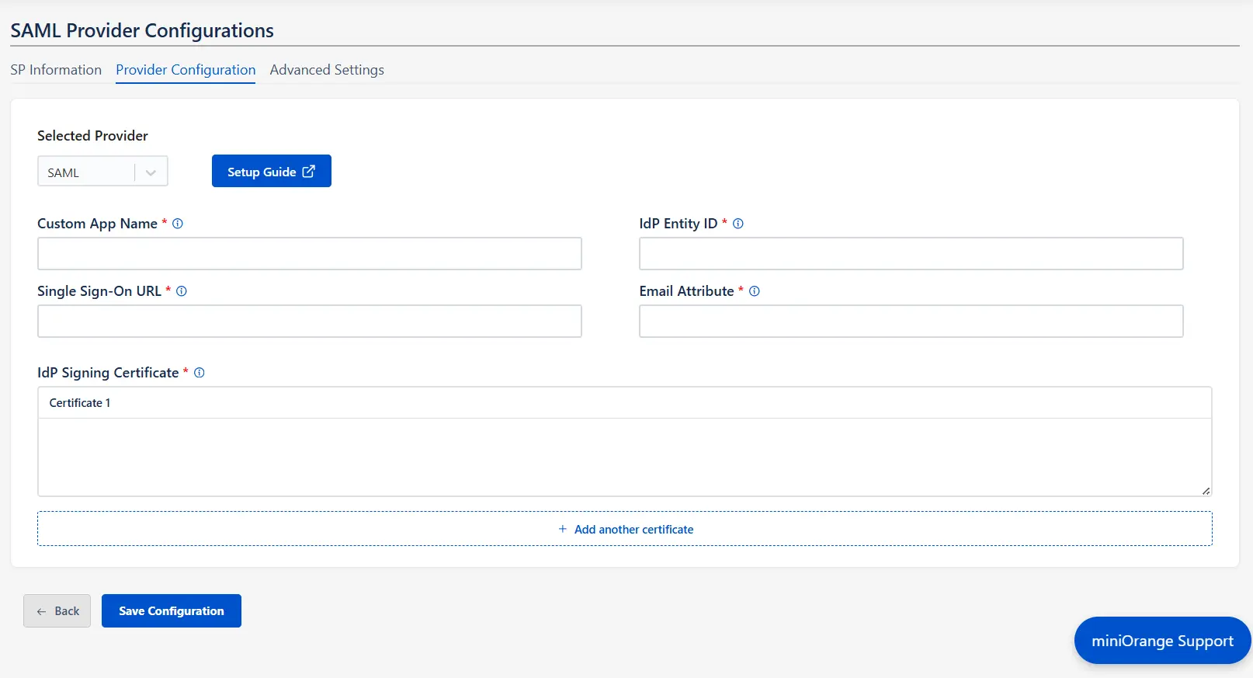
Task: Click info icon next to Custom App Name
Action: pyautogui.click(x=178, y=224)
